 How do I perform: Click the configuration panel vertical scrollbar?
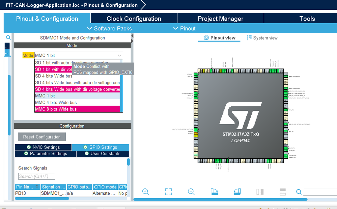coord(128,162)
